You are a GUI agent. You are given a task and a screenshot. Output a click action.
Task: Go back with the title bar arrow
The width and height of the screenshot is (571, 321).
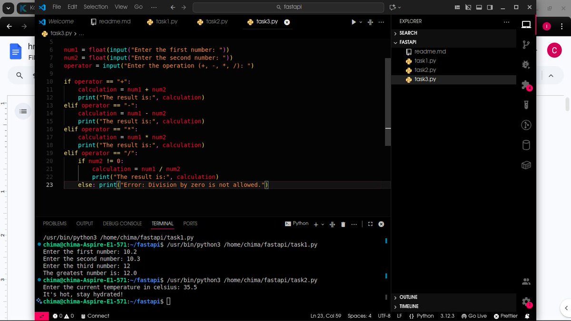click(173, 7)
